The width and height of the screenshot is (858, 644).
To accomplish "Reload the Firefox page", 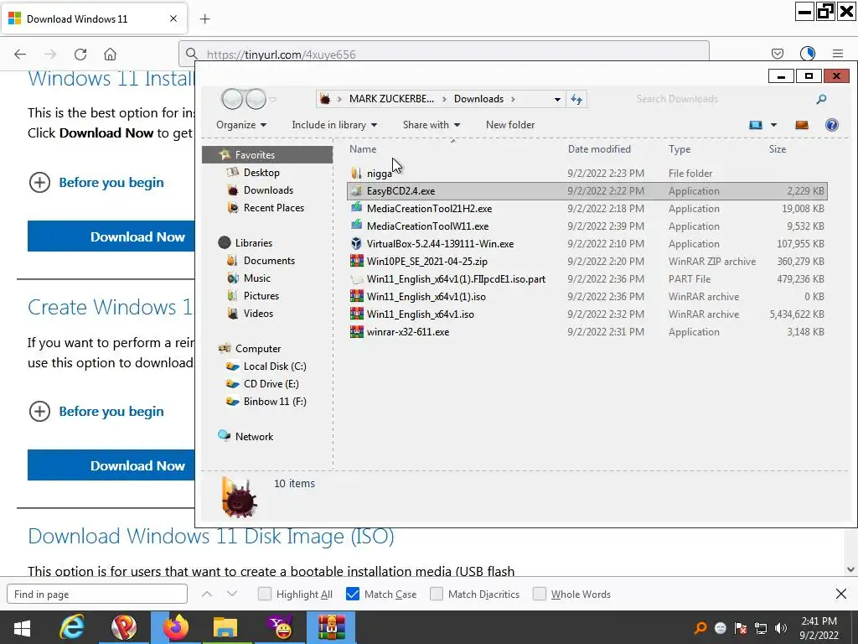I will tap(80, 55).
